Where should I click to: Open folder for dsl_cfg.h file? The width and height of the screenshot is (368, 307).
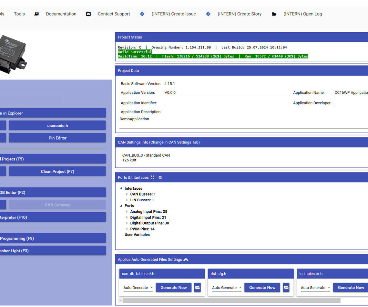(x=286, y=288)
